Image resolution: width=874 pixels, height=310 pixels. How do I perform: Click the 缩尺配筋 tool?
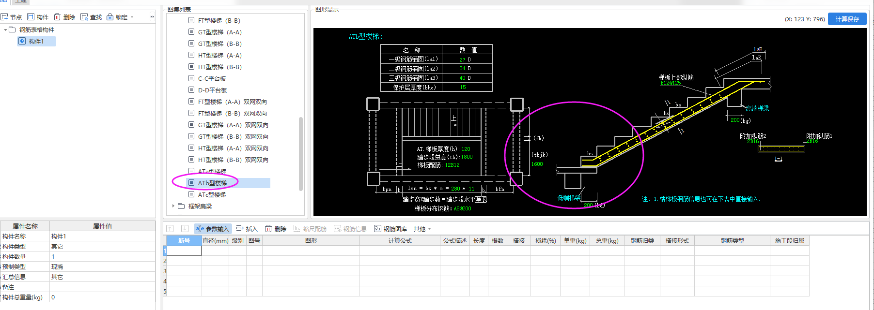[310, 229]
